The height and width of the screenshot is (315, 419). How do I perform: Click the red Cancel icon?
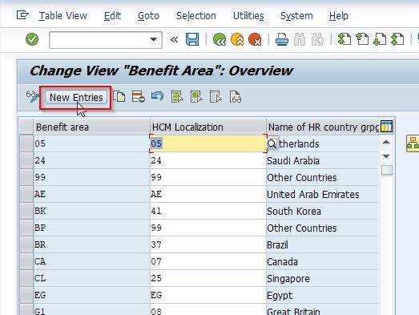click(x=255, y=39)
